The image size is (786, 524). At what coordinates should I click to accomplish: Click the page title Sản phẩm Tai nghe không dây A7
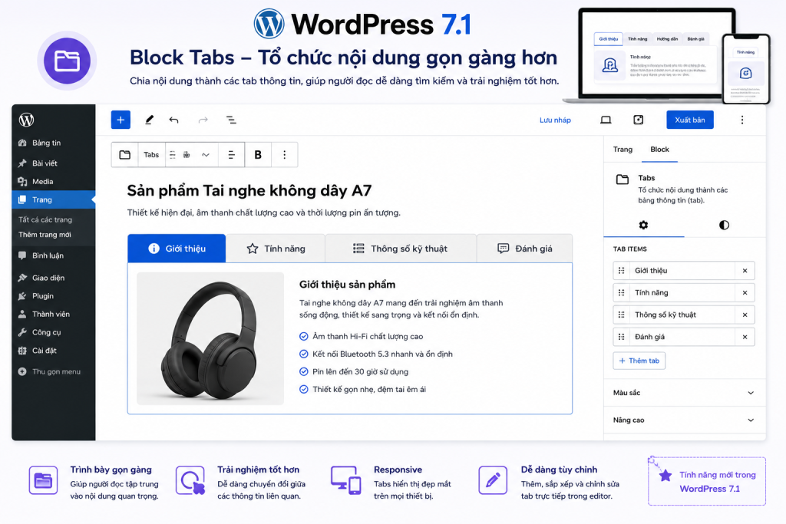pos(249,191)
